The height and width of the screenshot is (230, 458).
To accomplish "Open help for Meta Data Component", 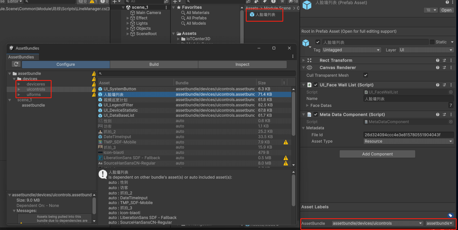I will (437, 114).
